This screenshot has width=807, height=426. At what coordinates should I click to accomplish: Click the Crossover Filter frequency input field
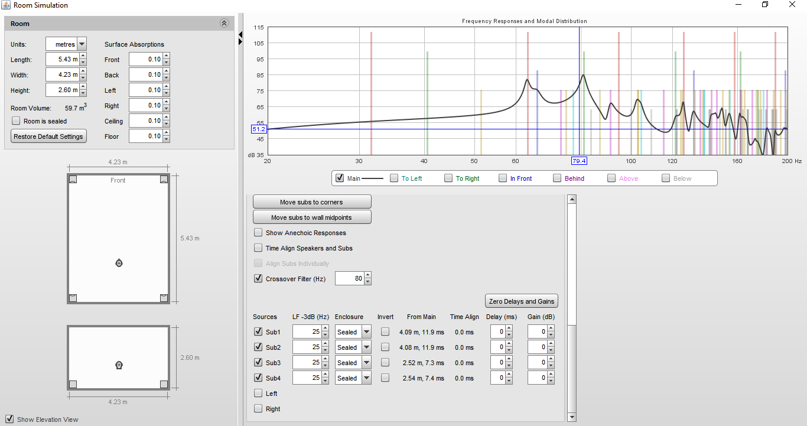pyautogui.click(x=350, y=278)
